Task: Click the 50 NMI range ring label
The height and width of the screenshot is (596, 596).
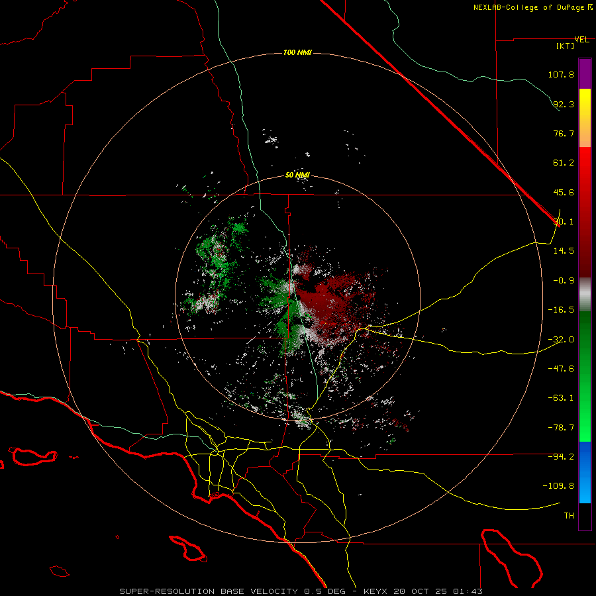Action: tap(297, 175)
